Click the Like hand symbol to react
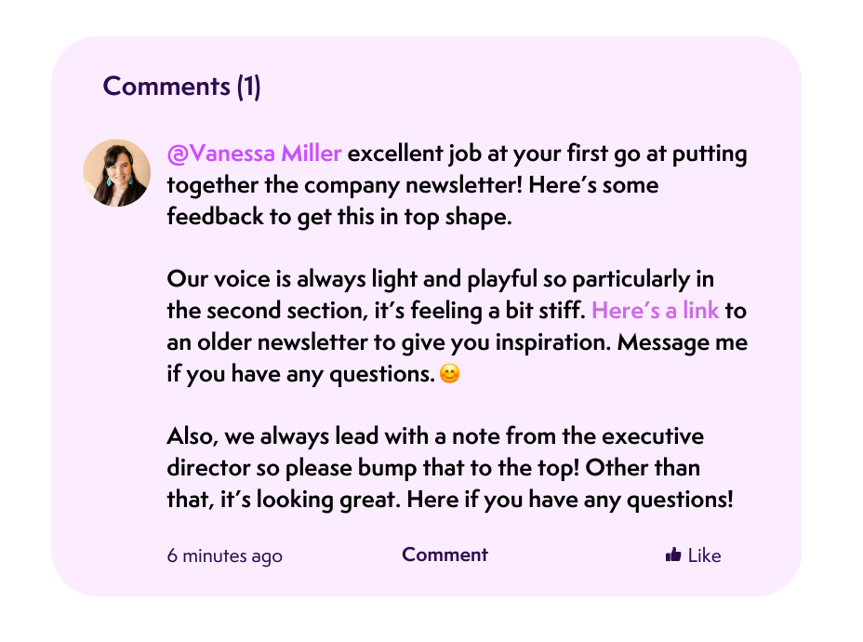863x642 pixels. (x=672, y=555)
